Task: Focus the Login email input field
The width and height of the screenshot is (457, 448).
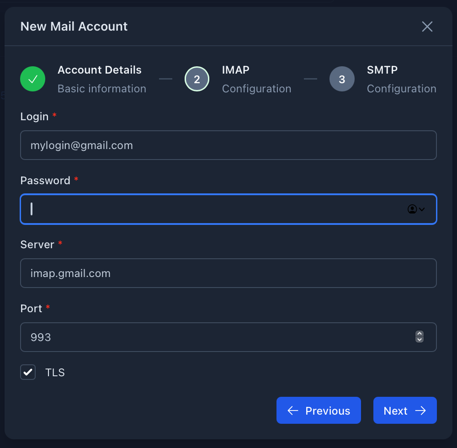Action: 228,145
